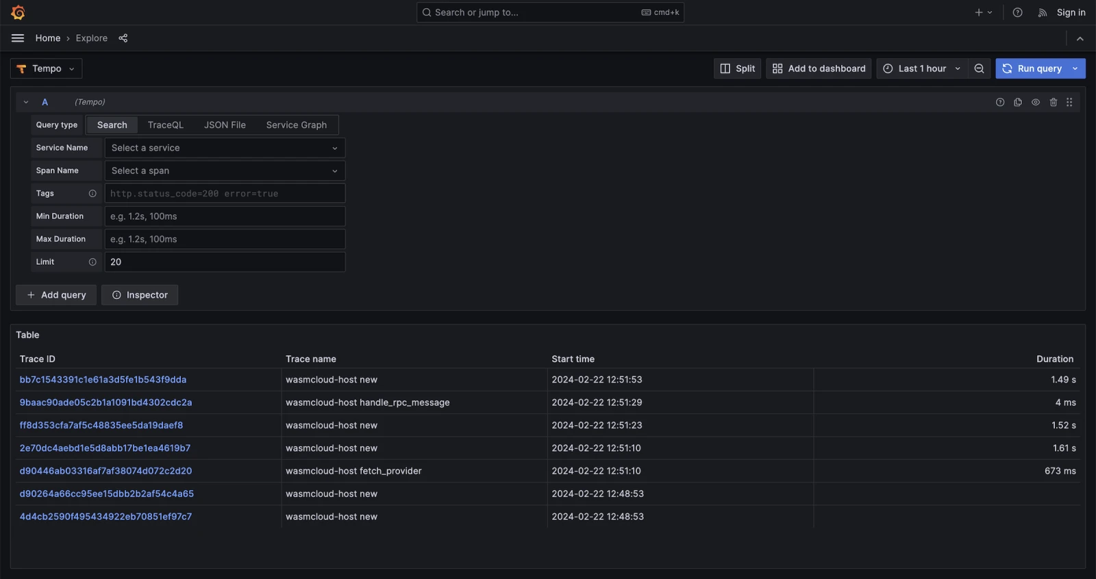Click Trace ID column header
Image resolution: width=1096 pixels, height=579 pixels.
(x=38, y=359)
